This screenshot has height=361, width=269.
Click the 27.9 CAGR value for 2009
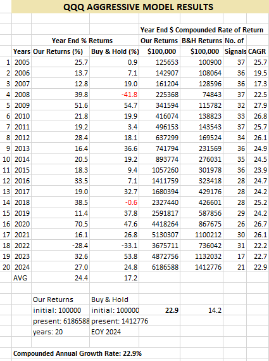point(261,105)
